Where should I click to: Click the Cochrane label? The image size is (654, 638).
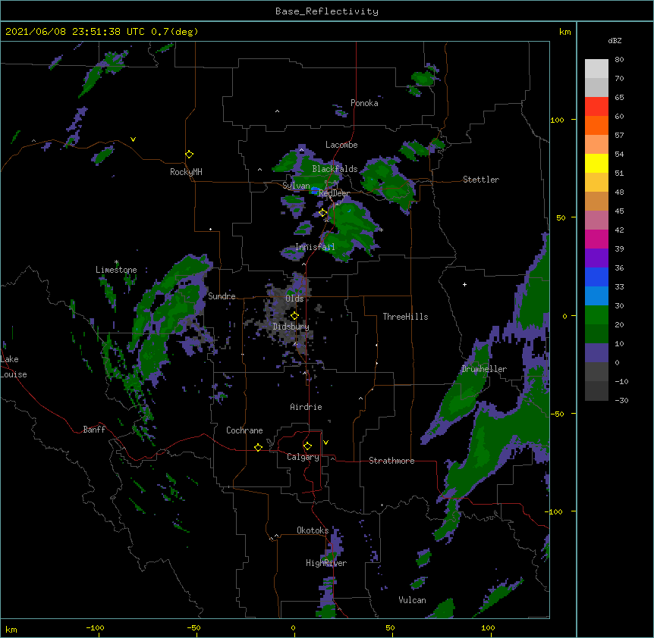click(244, 430)
